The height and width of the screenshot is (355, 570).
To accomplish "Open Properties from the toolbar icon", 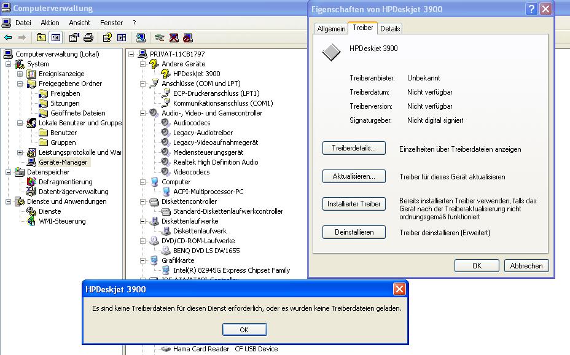I will point(74,37).
